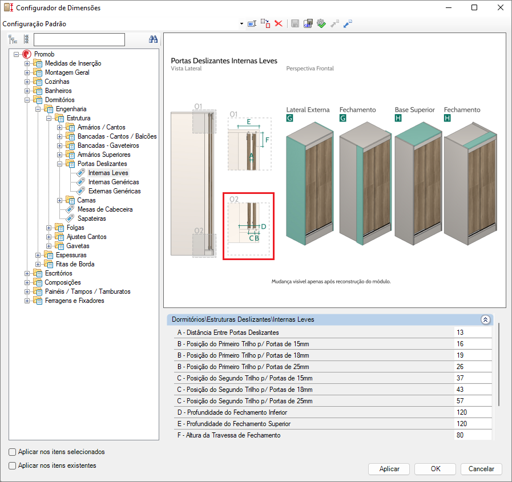Screen dimensions: 512x482
Task: Focus the tree search text field
Action: (x=79, y=39)
